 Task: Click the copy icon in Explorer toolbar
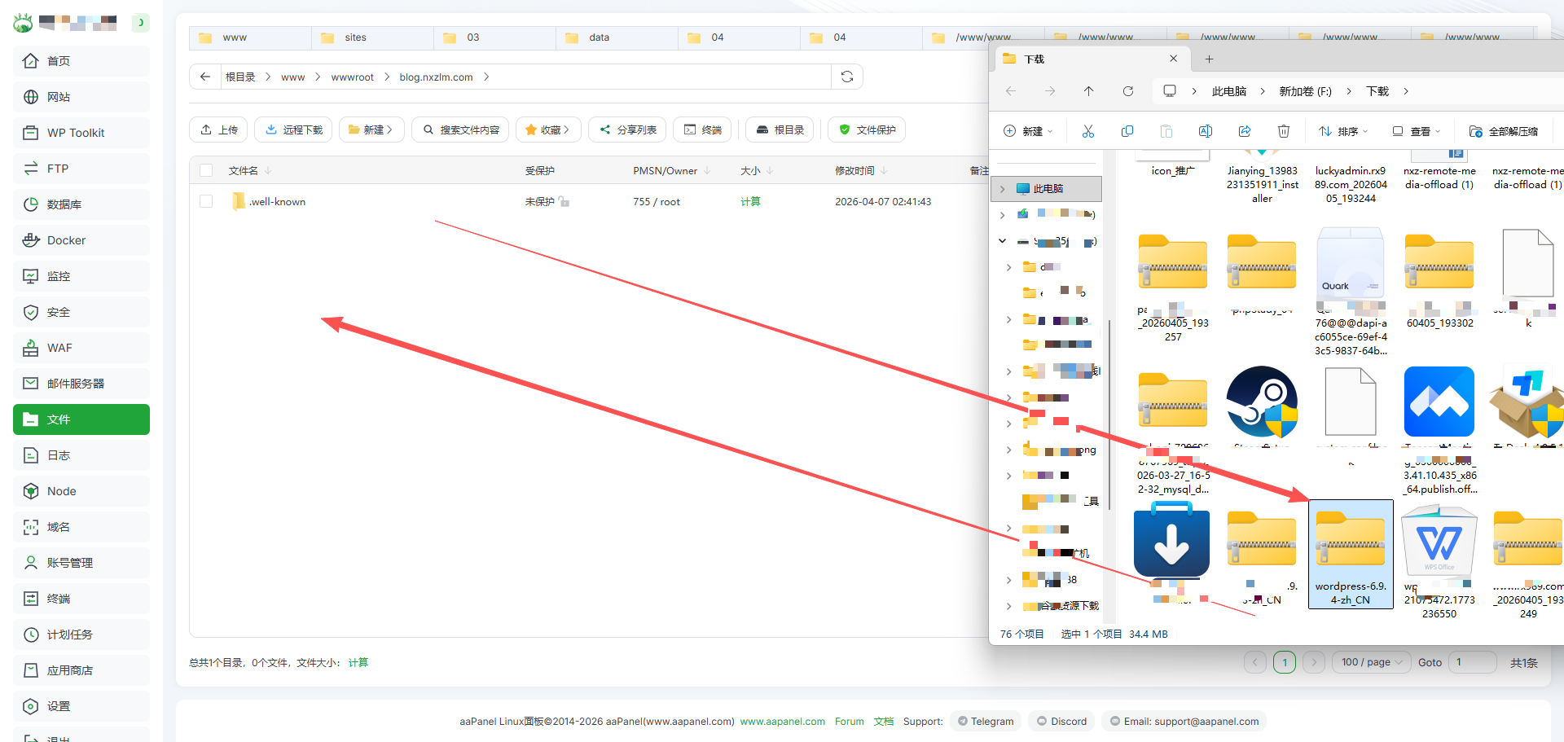pos(1127,131)
